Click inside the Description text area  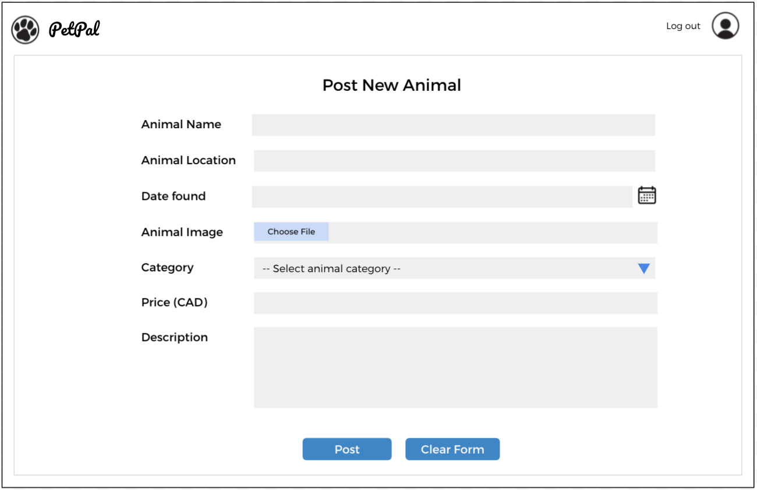click(x=455, y=368)
